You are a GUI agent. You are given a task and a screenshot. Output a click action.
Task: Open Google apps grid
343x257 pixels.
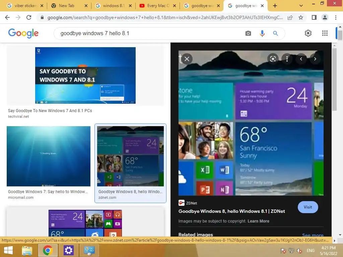[x=325, y=33]
